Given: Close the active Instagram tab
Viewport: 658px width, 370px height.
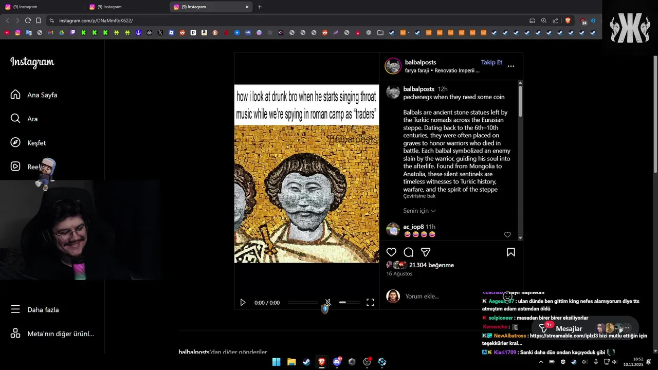Looking at the screenshot, I should [247, 7].
